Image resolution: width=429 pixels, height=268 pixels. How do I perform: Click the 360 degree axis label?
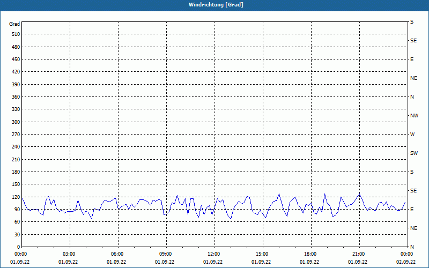[x=16, y=97]
